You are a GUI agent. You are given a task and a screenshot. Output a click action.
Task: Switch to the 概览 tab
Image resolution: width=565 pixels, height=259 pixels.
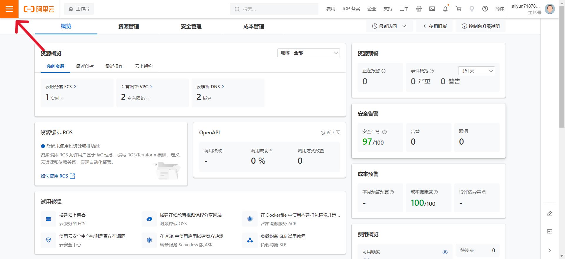[x=66, y=26]
